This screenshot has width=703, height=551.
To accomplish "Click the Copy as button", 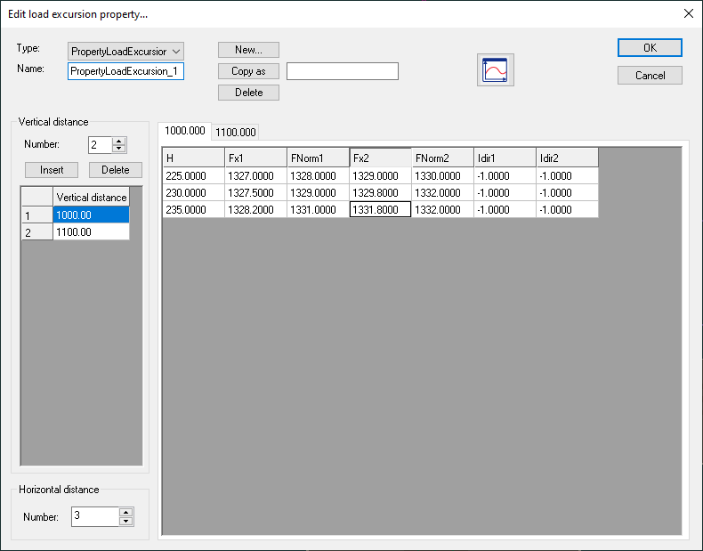I will [248, 71].
